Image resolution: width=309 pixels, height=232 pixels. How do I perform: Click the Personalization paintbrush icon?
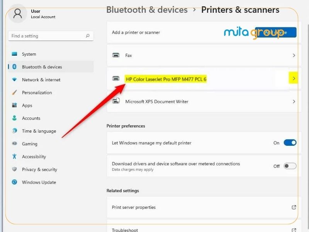(14, 92)
